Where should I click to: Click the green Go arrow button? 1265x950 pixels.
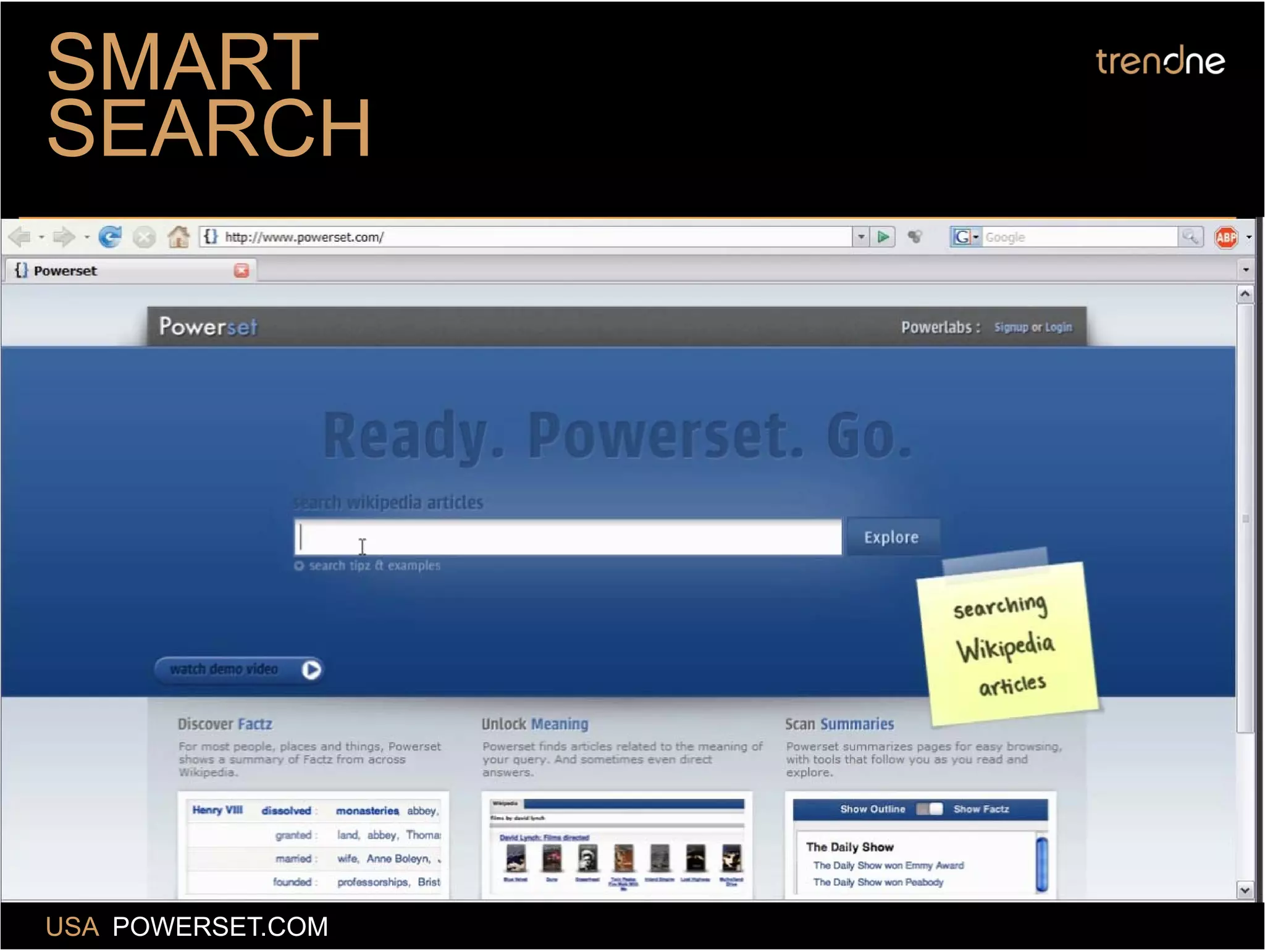(883, 237)
